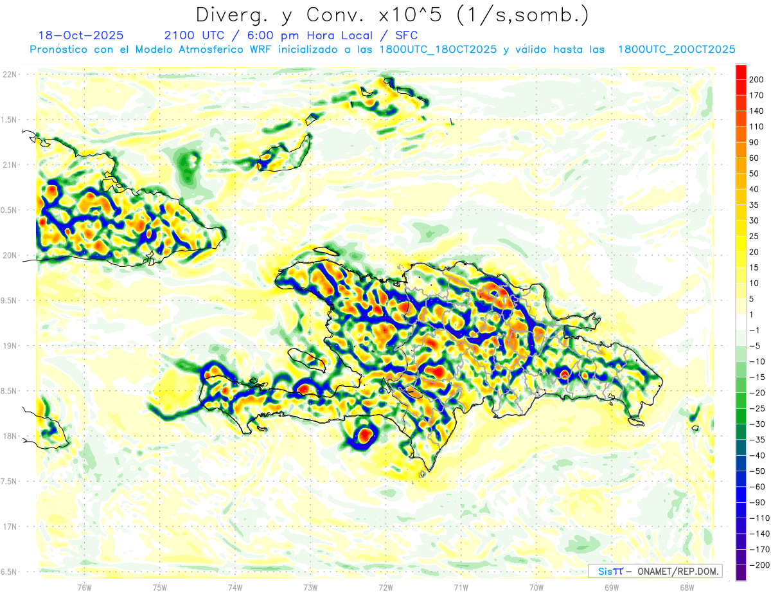Select the "69W" longitude label
The height and width of the screenshot is (596, 771).
pos(612,588)
